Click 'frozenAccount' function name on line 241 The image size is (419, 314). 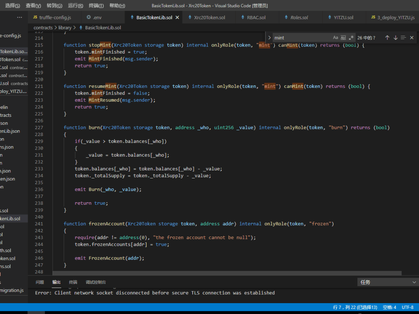(x=106, y=224)
